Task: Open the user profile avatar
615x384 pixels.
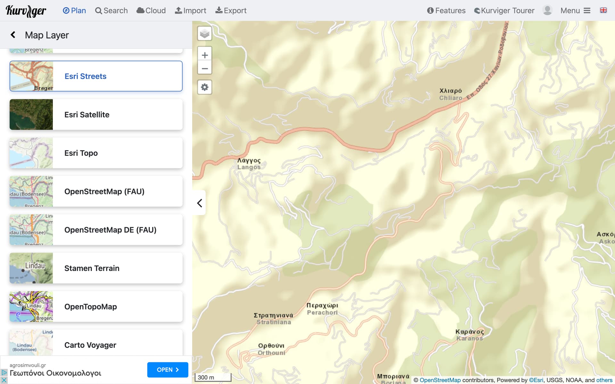Action: [x=547, y=11]
